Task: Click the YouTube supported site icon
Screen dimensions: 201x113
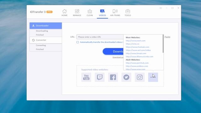Action: click(86, 77)
